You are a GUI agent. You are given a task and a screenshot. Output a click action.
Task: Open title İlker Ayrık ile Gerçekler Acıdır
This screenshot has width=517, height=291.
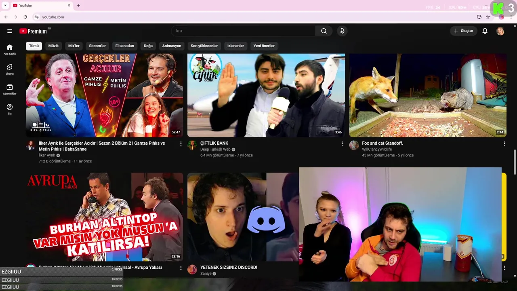click(102, 146)
